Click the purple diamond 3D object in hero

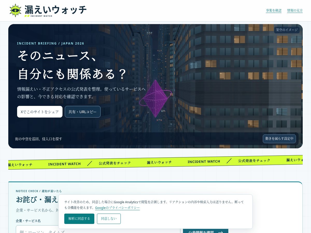click(x=155, y=98)
